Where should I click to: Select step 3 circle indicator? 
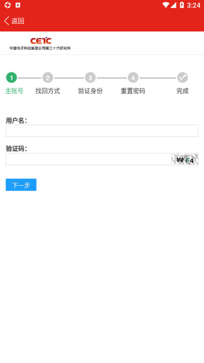click(x=90, y=78)
